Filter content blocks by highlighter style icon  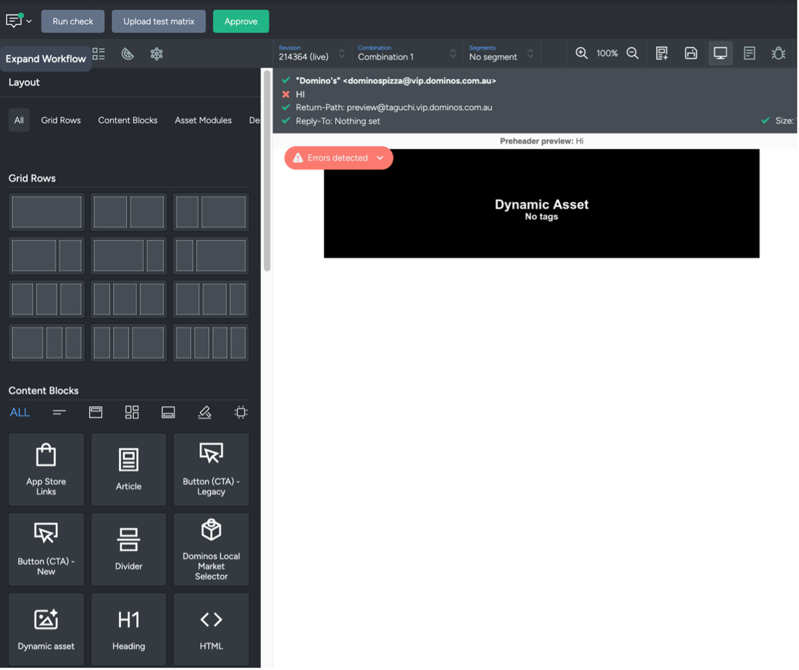pyautogui.click(x=204, y=412)
